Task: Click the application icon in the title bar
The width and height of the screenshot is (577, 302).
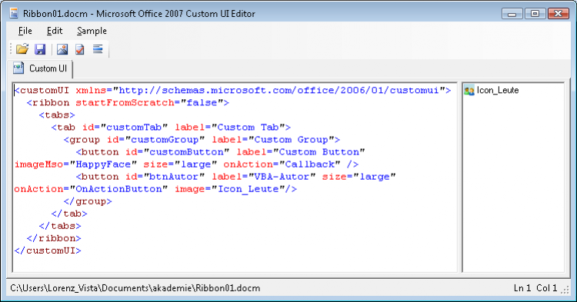Action: [14, 13]
